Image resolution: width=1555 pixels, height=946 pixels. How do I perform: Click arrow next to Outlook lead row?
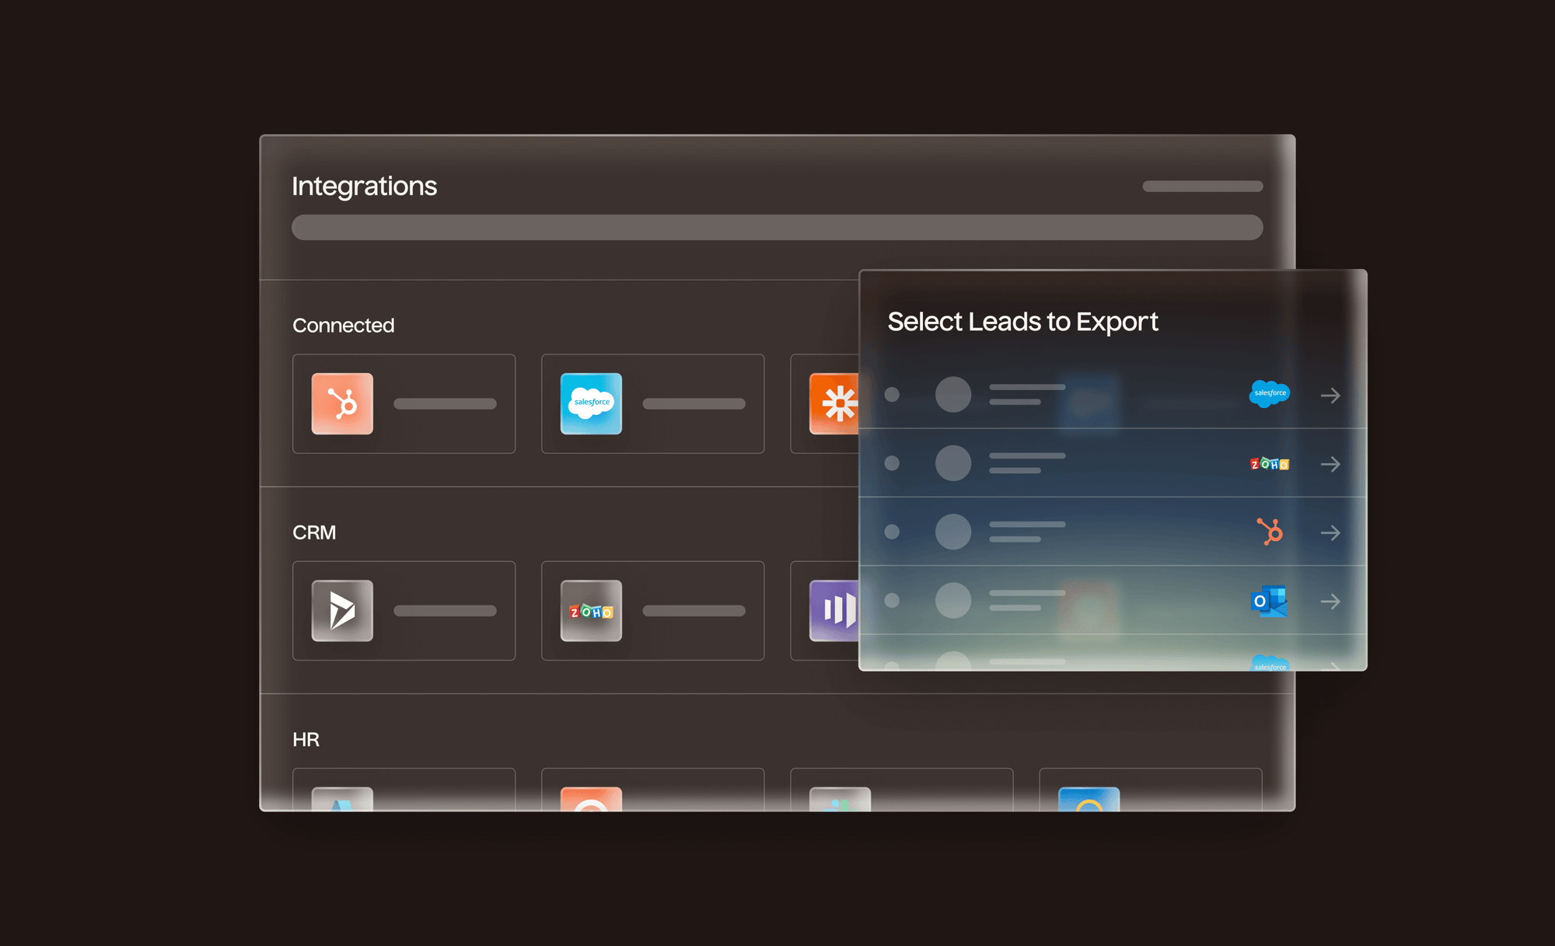(1330, 601)
